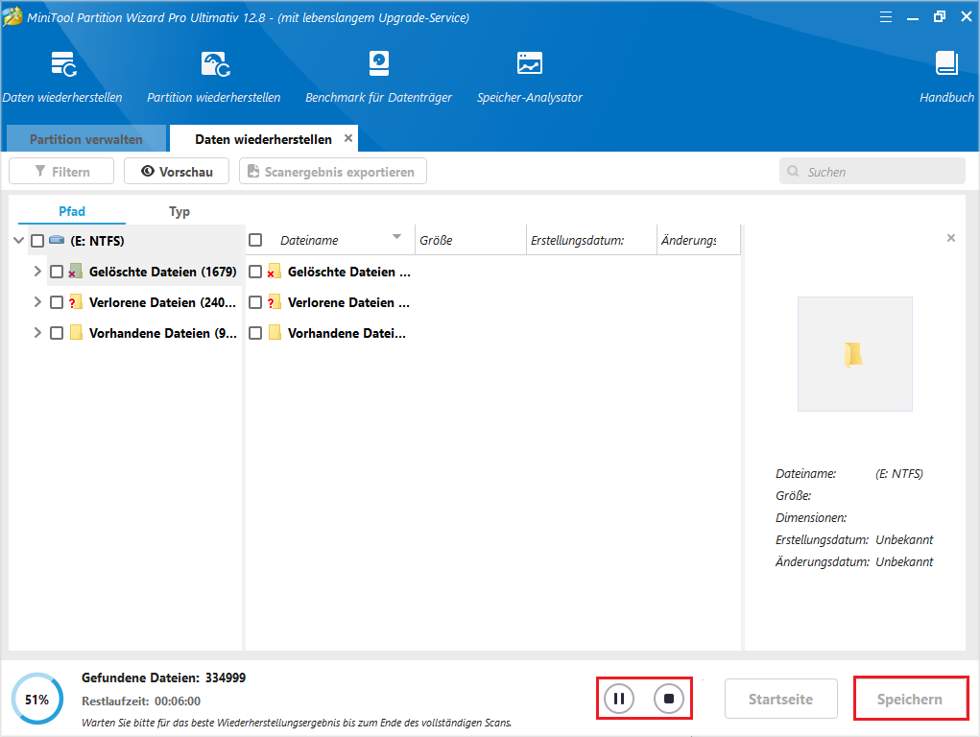Click the E: NTFS drive icon

[x=57, y=240]
